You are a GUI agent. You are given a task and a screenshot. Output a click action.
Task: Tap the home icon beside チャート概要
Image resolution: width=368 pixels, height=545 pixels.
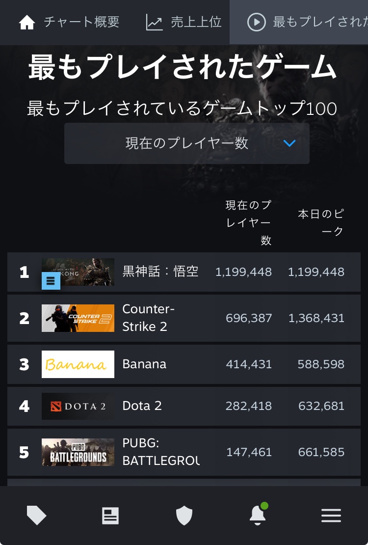point(27,22)
